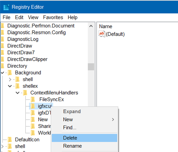Select the DirectDraw7 key
This screenshot has height=152, width=178.
(21, 53)
